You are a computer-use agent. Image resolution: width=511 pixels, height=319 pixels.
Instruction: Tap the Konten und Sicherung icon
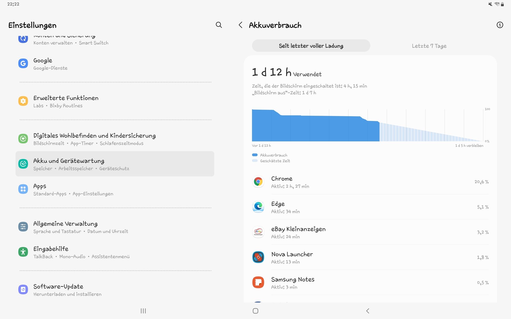pyautogui.click(x=23, y=39)
